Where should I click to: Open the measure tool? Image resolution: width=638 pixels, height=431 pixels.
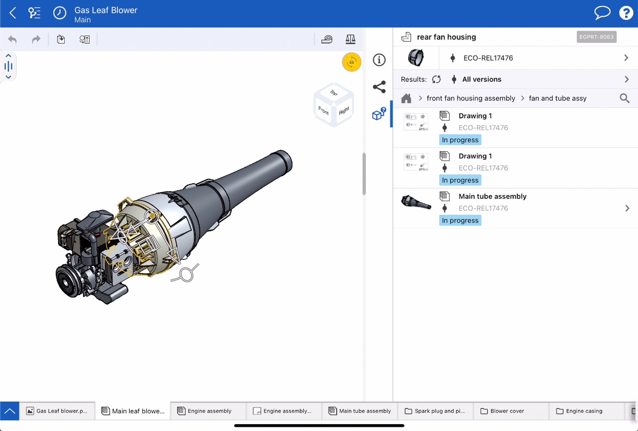point(327,39)
